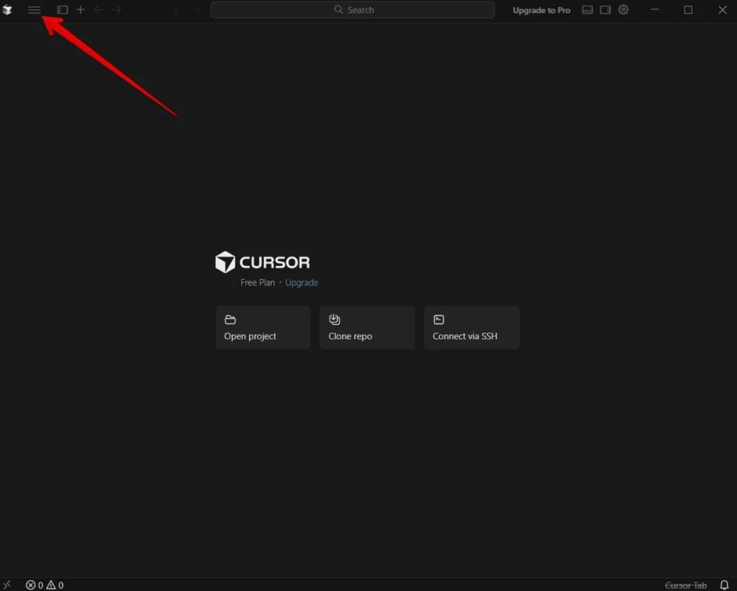Open errors and warnings problems indicator
This screenshot has height=591, width=737.
[x=45, y=585]
